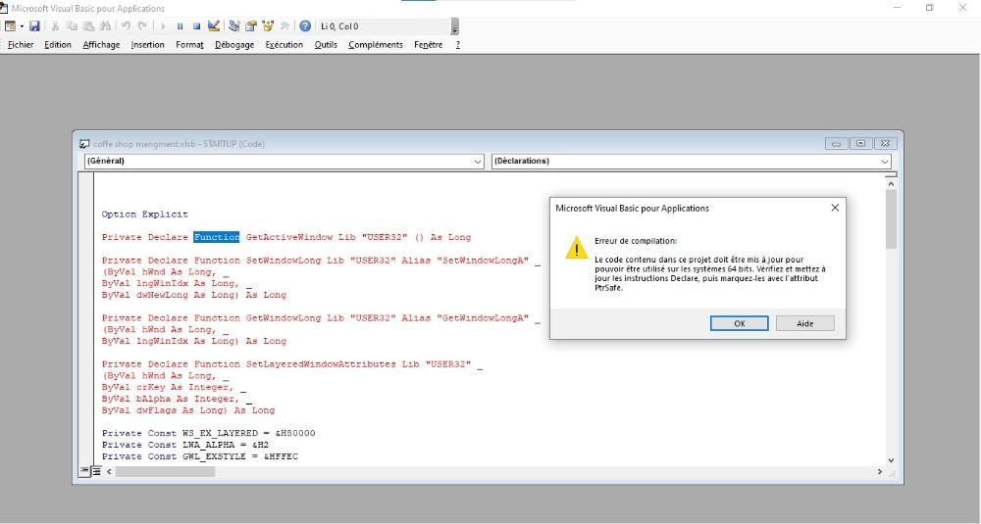Click vertical scrollbar up arrow
Image resolution: width=981 pixels, height=524 pixels.
(891, 184)
